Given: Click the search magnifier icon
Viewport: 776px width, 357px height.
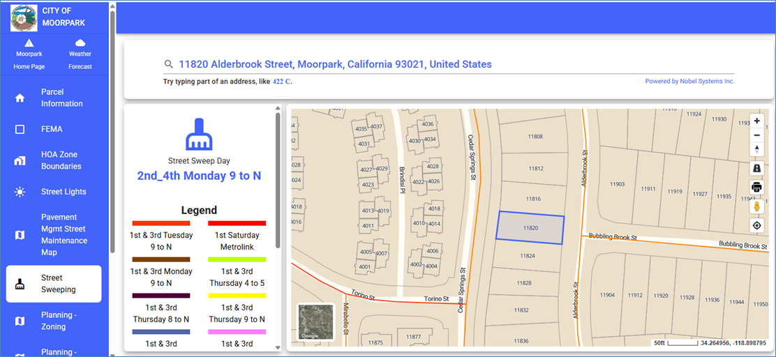Looking at the screenshot, I should tap(168, 64).
